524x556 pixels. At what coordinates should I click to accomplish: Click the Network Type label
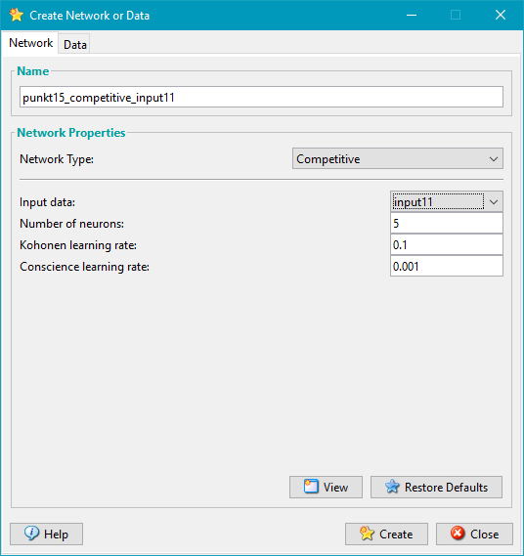point(57,159)
